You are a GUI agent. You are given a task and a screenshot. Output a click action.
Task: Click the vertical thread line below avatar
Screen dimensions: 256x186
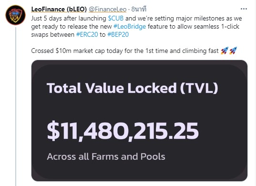click(16, 106)
